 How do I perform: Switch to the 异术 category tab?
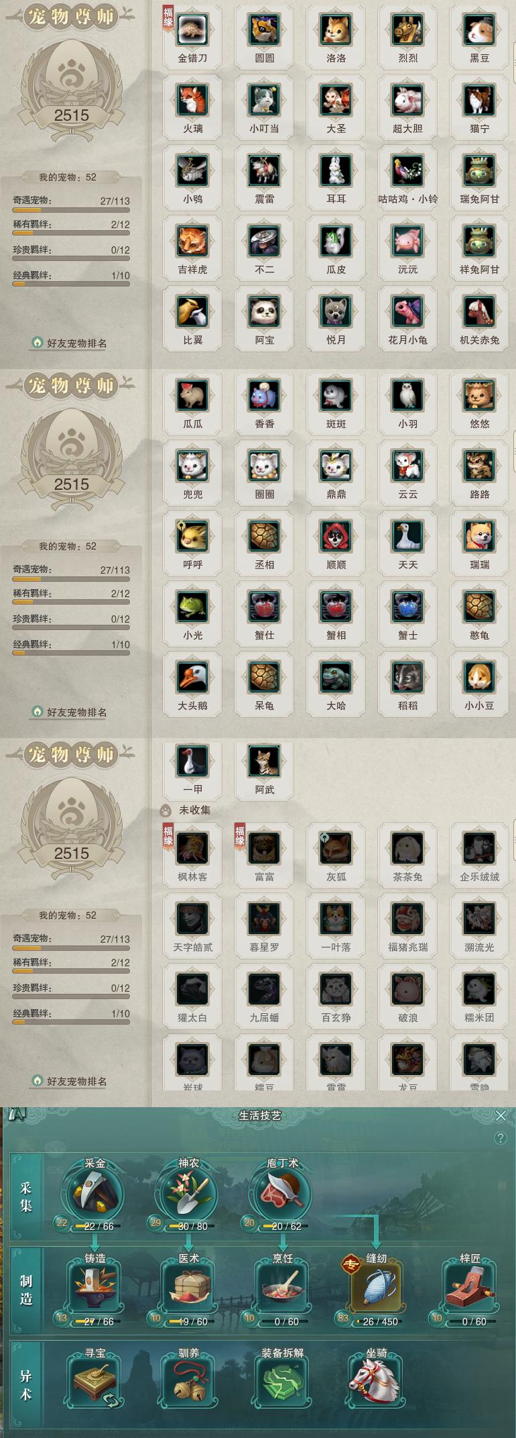point(26,1385)
